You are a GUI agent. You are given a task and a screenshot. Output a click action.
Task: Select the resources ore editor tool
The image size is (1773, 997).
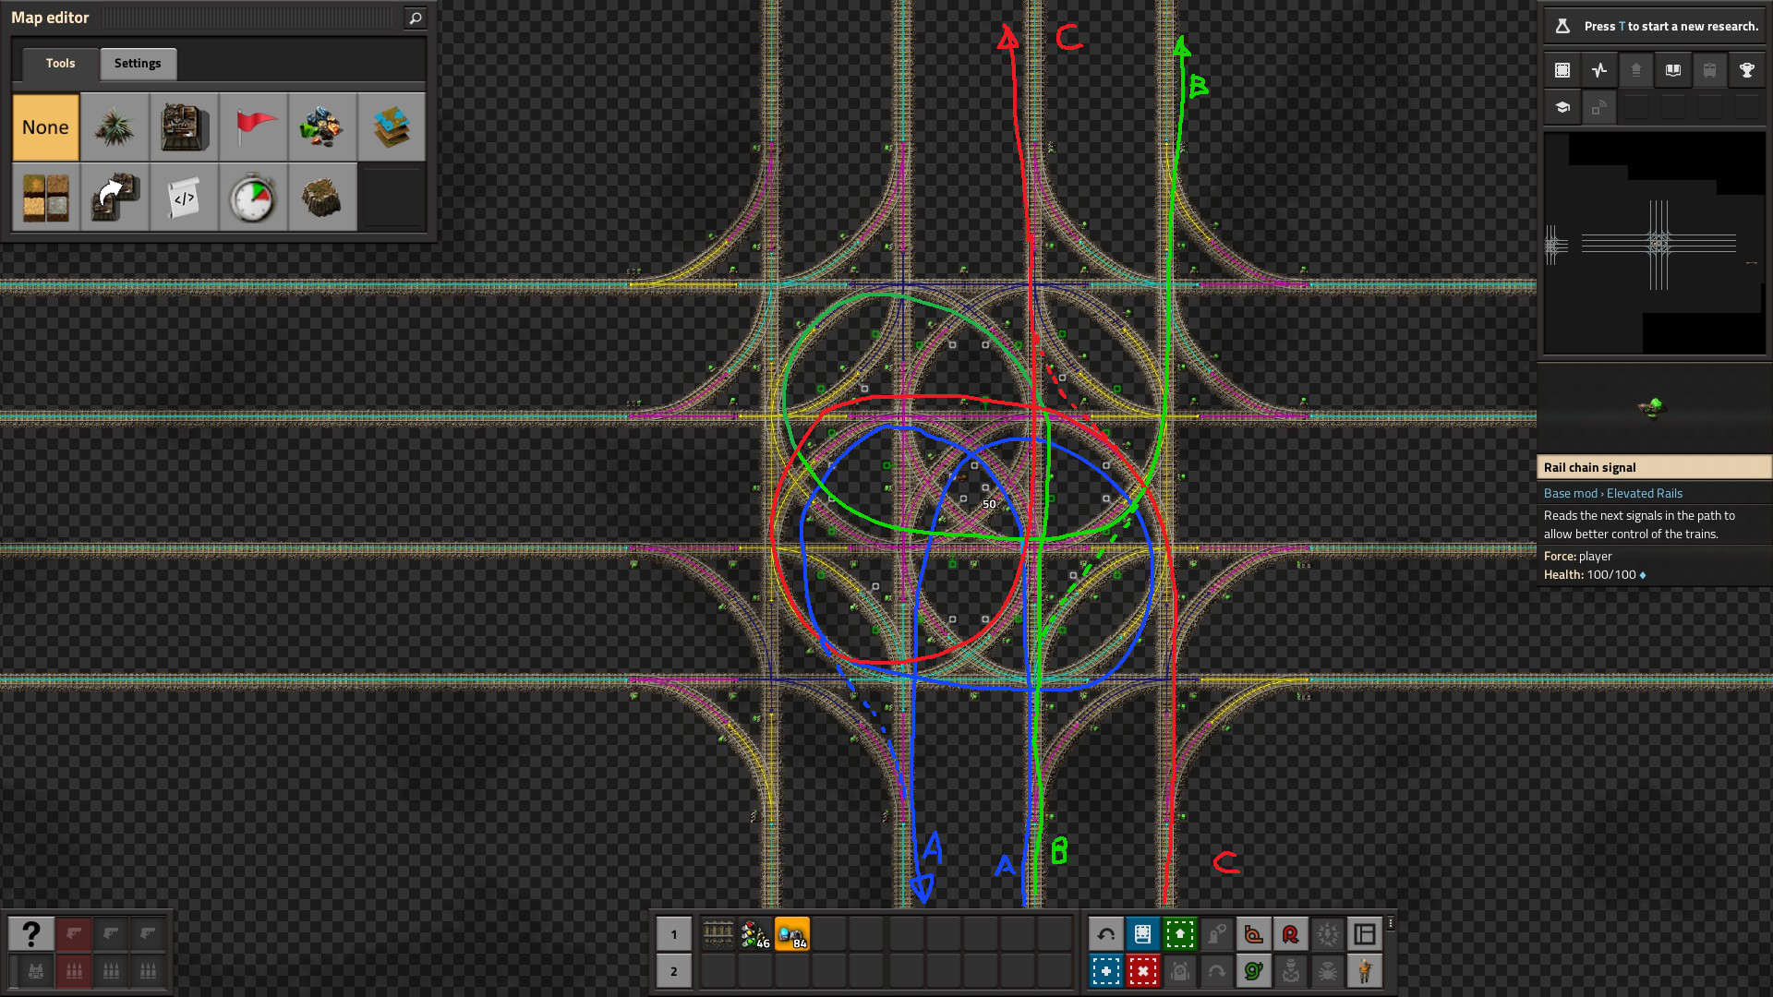coord(322,127)
